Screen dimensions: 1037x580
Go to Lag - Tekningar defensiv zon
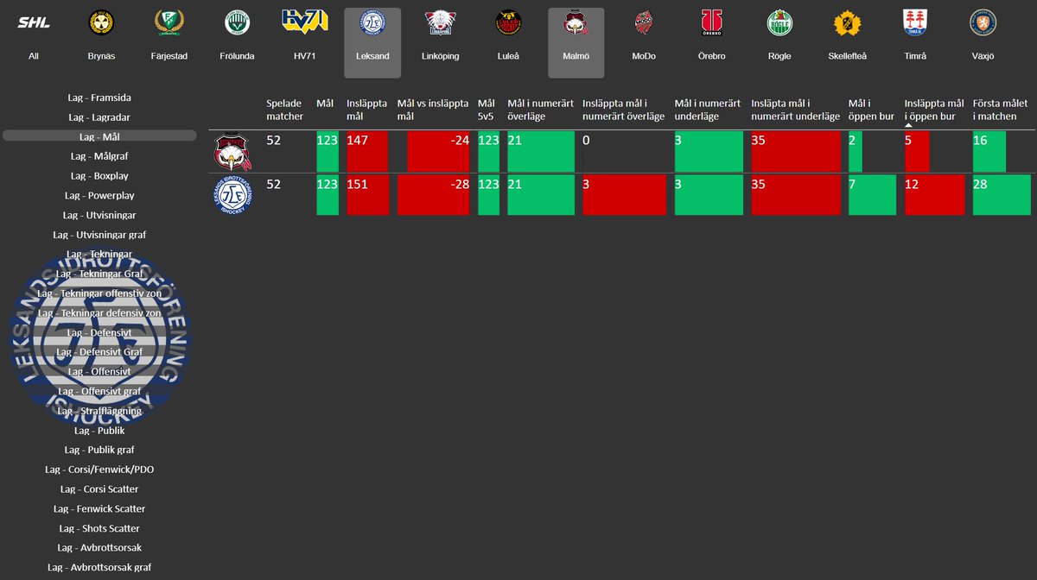99,312
